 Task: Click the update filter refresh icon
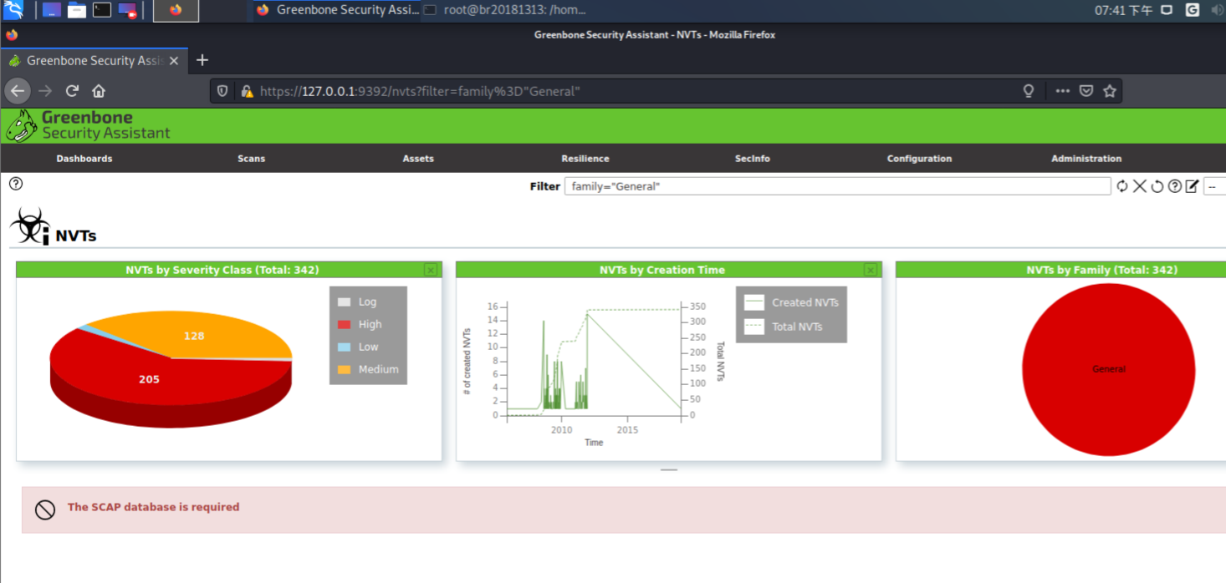(1122, 186)
